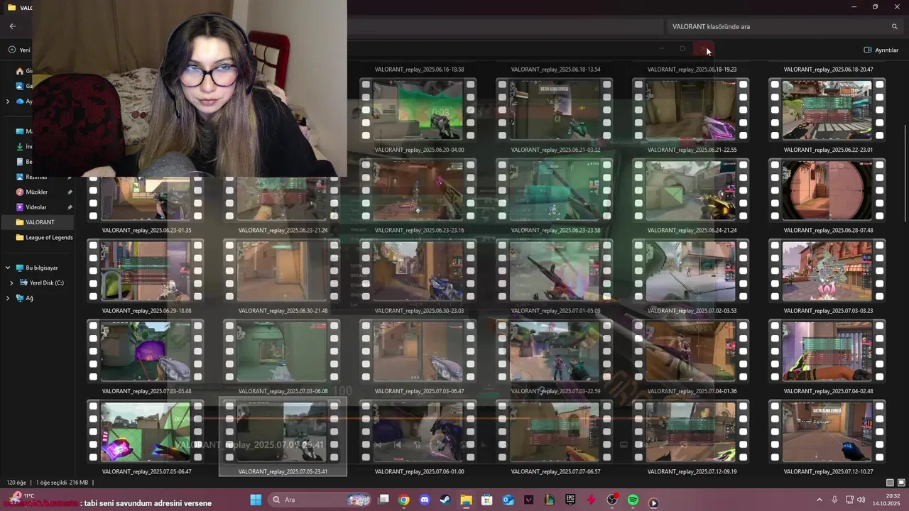This screenshot has height=511, width=909.
Task: Click the İndirilenler download icon in sidebar
Action: tap(20, 146)
